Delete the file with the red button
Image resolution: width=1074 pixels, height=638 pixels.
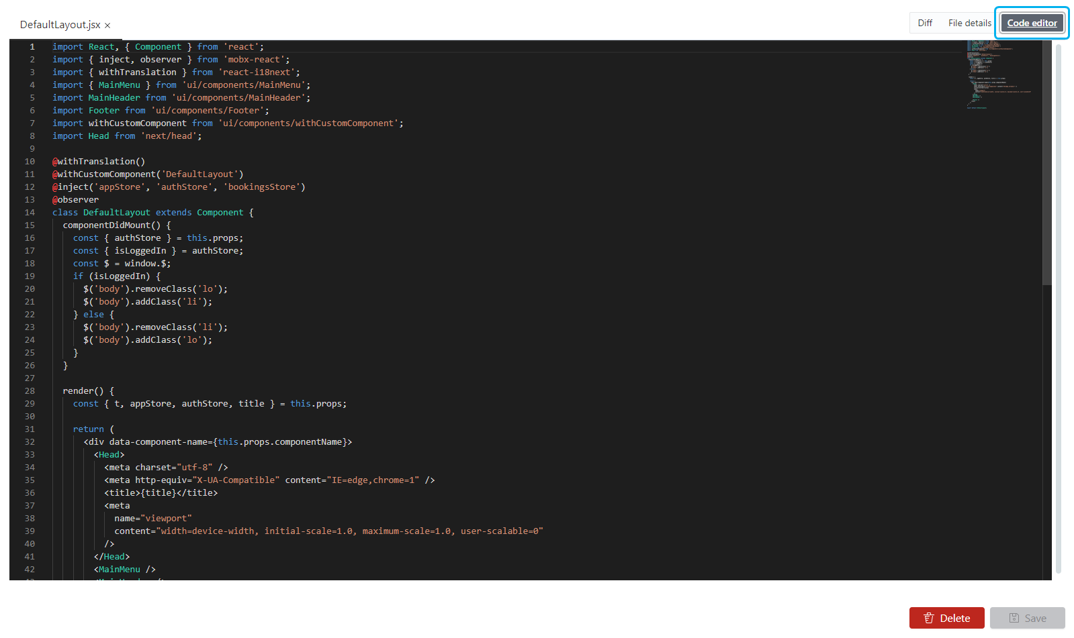tap(946, 618)
